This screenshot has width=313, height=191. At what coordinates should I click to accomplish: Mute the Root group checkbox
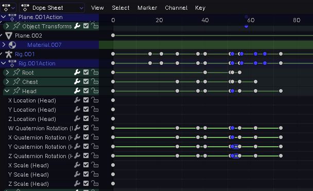86,72
